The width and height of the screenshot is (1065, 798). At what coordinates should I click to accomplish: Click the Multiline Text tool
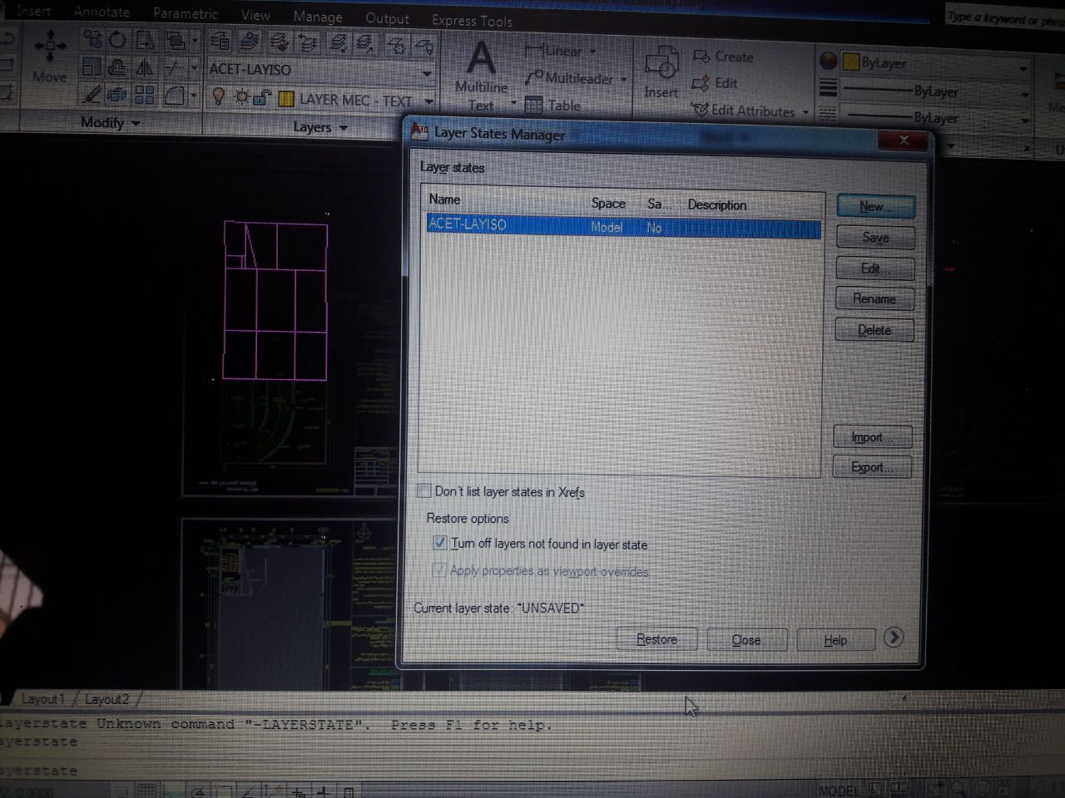coord(481,75)
